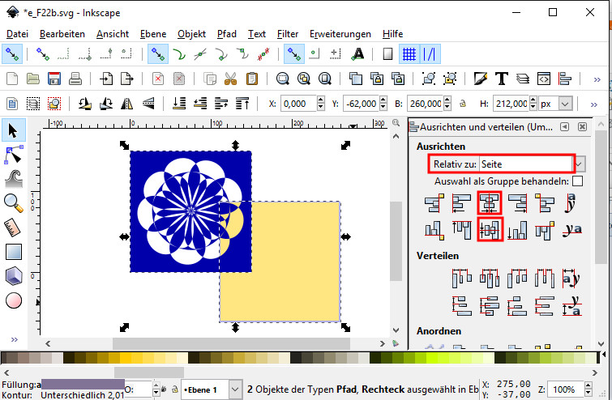The height and width of the screenshot is (400, 612).
Task: Open the XML editor
Action: [x=544, y=79]
